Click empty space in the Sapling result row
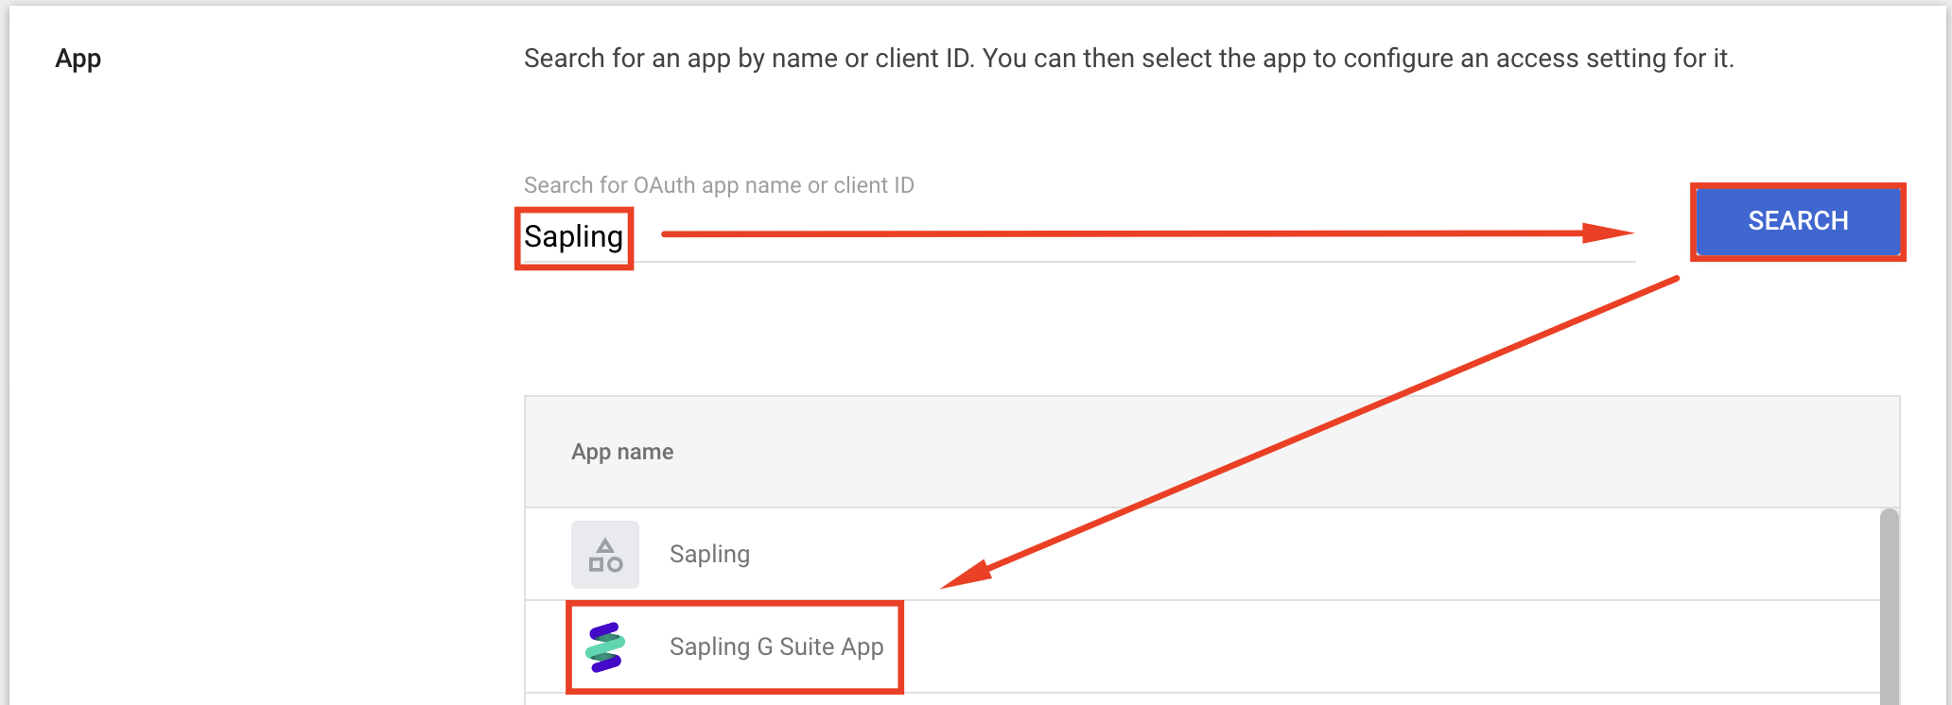 point(1324,555)
